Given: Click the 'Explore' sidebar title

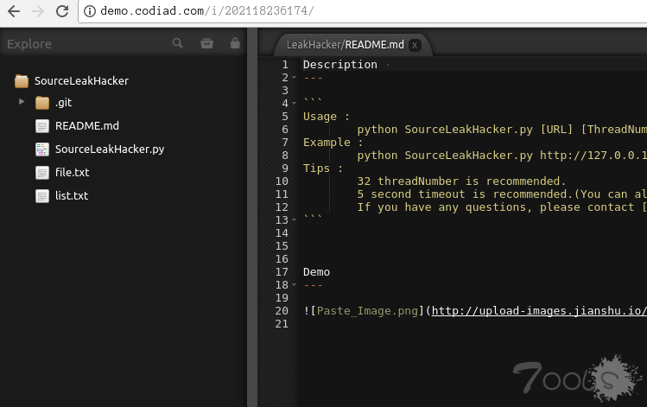Looking at the screenshot, I should [29, 44].
